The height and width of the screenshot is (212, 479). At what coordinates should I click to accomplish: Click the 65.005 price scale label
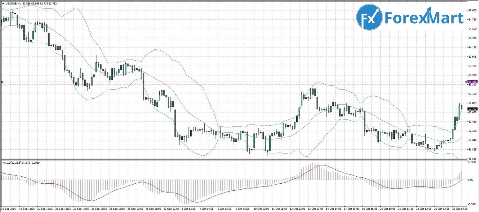click(x=472, y=11)
